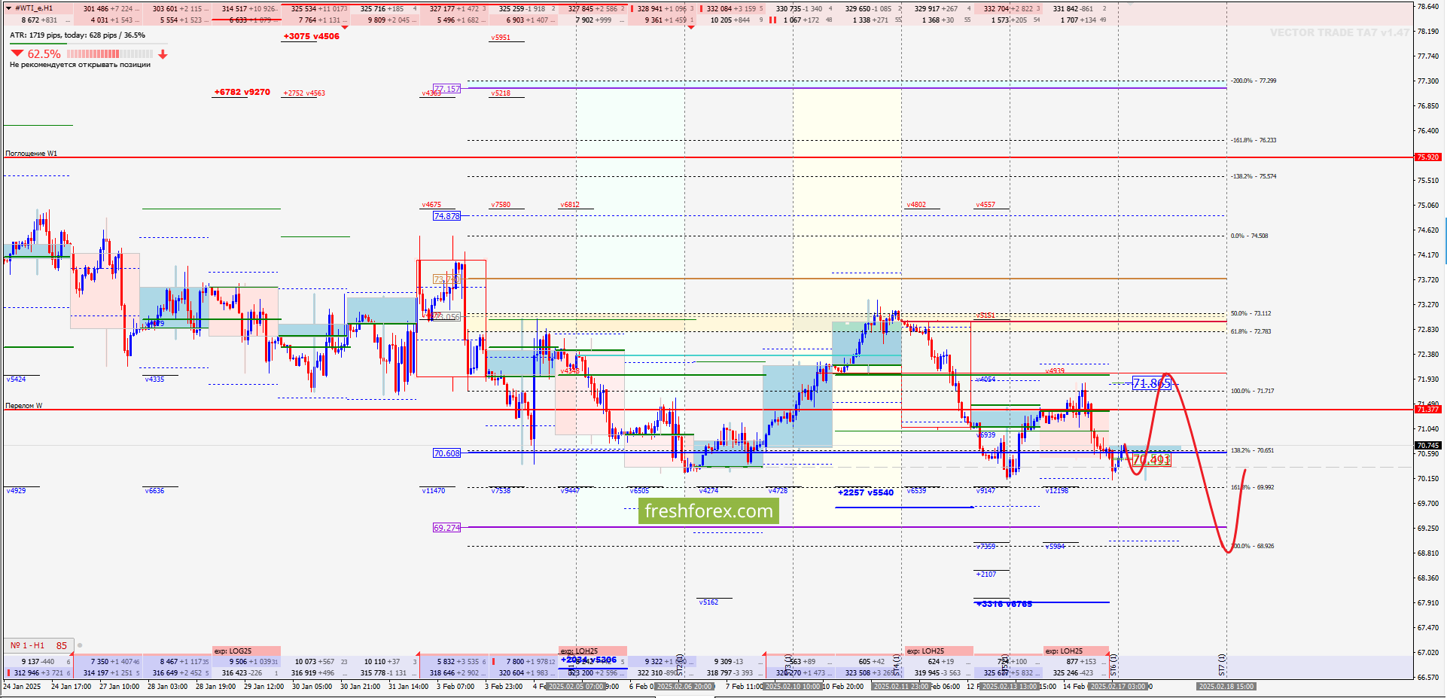Click the "+2752 v4563" label
Image resolution: width=1447 pixels, height=698 pixels.
tap(304, 93)
